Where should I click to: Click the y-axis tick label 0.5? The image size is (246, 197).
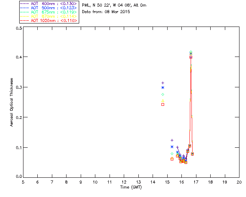click(19, 28)
